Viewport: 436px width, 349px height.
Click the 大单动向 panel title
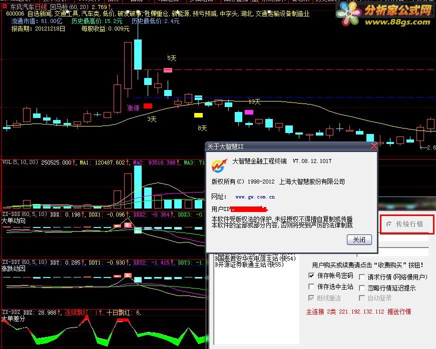tap(14, 220)
